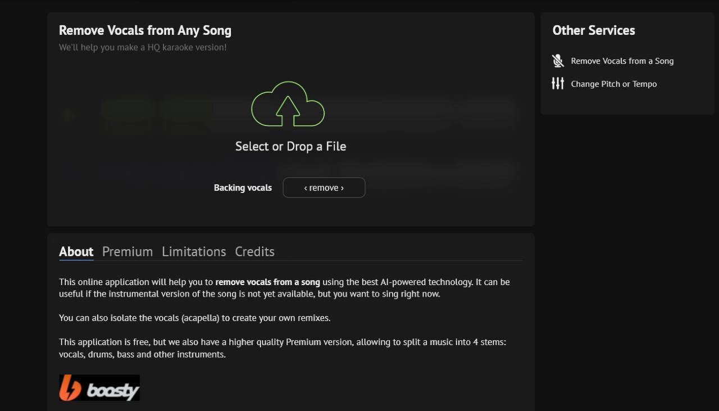Open the Premium tab
This screenshot has height=411, width=719.
click(x=128, y=251)
